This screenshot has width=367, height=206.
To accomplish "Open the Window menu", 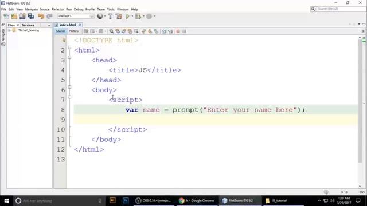I will click(x=123, y=9).
